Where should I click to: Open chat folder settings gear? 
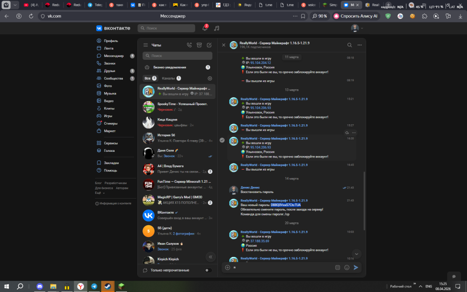point(210,78)
